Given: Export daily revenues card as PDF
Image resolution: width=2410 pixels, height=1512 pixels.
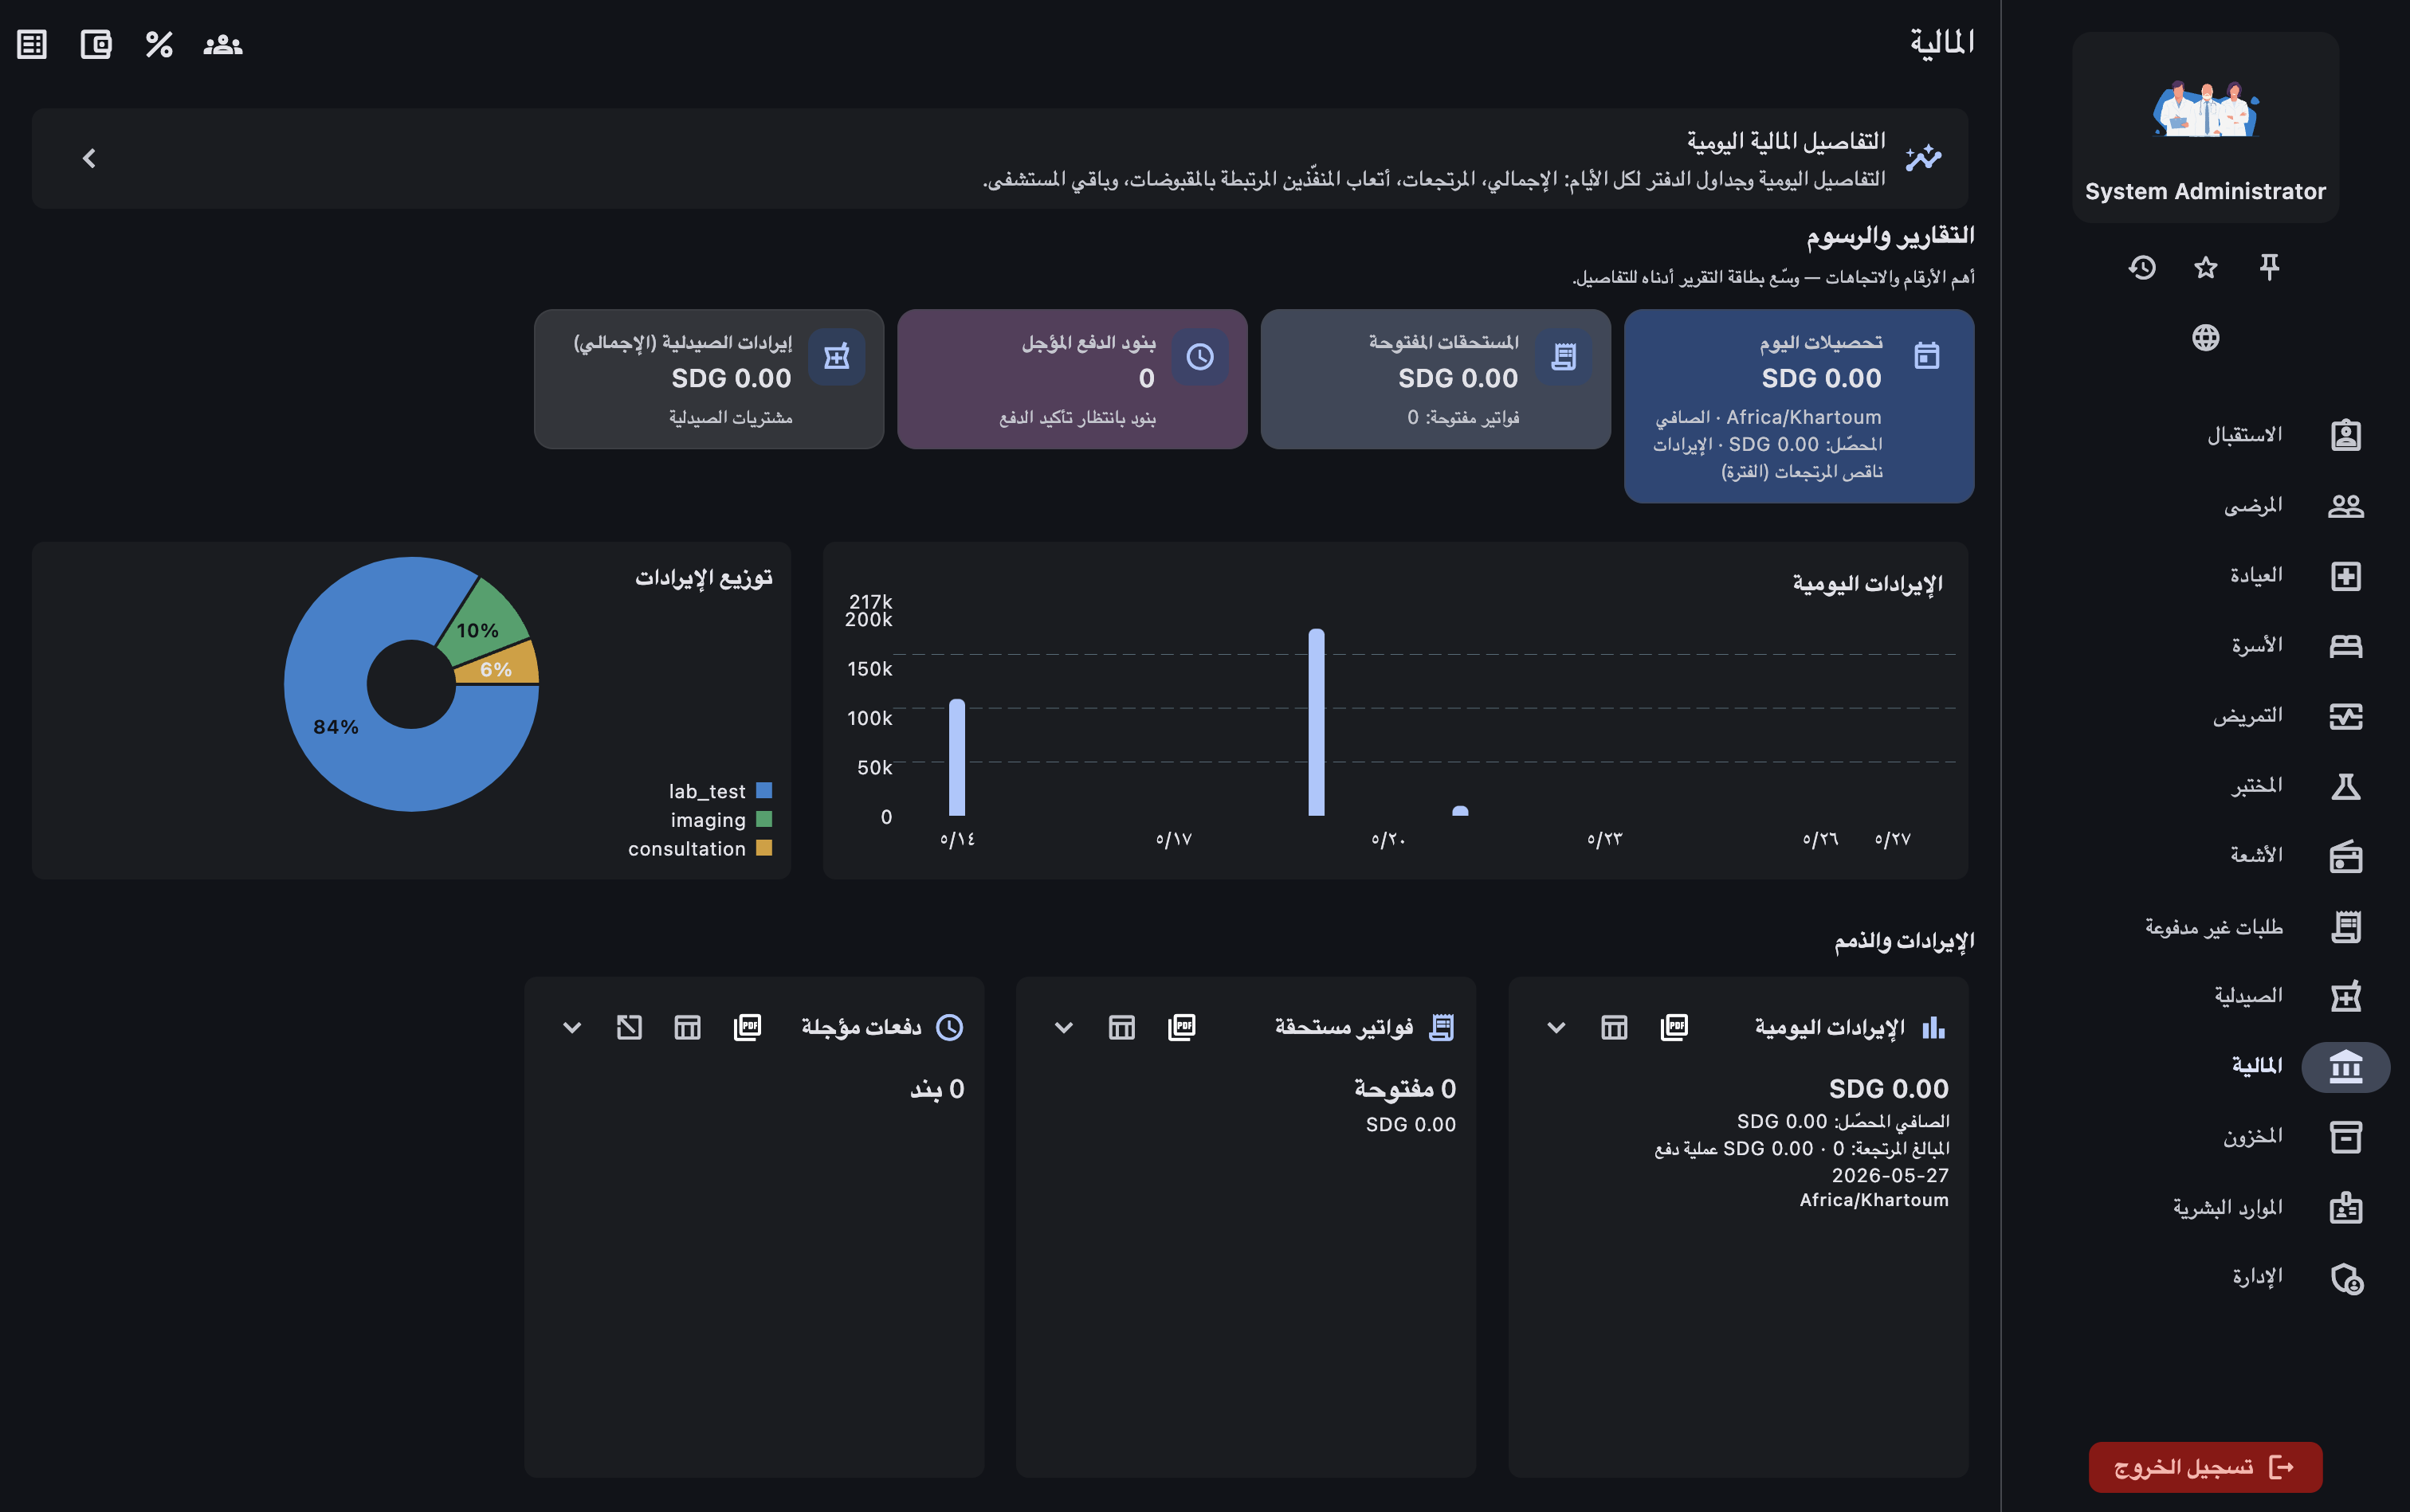Looking at the screenshot, I should coord(1674,1027).
